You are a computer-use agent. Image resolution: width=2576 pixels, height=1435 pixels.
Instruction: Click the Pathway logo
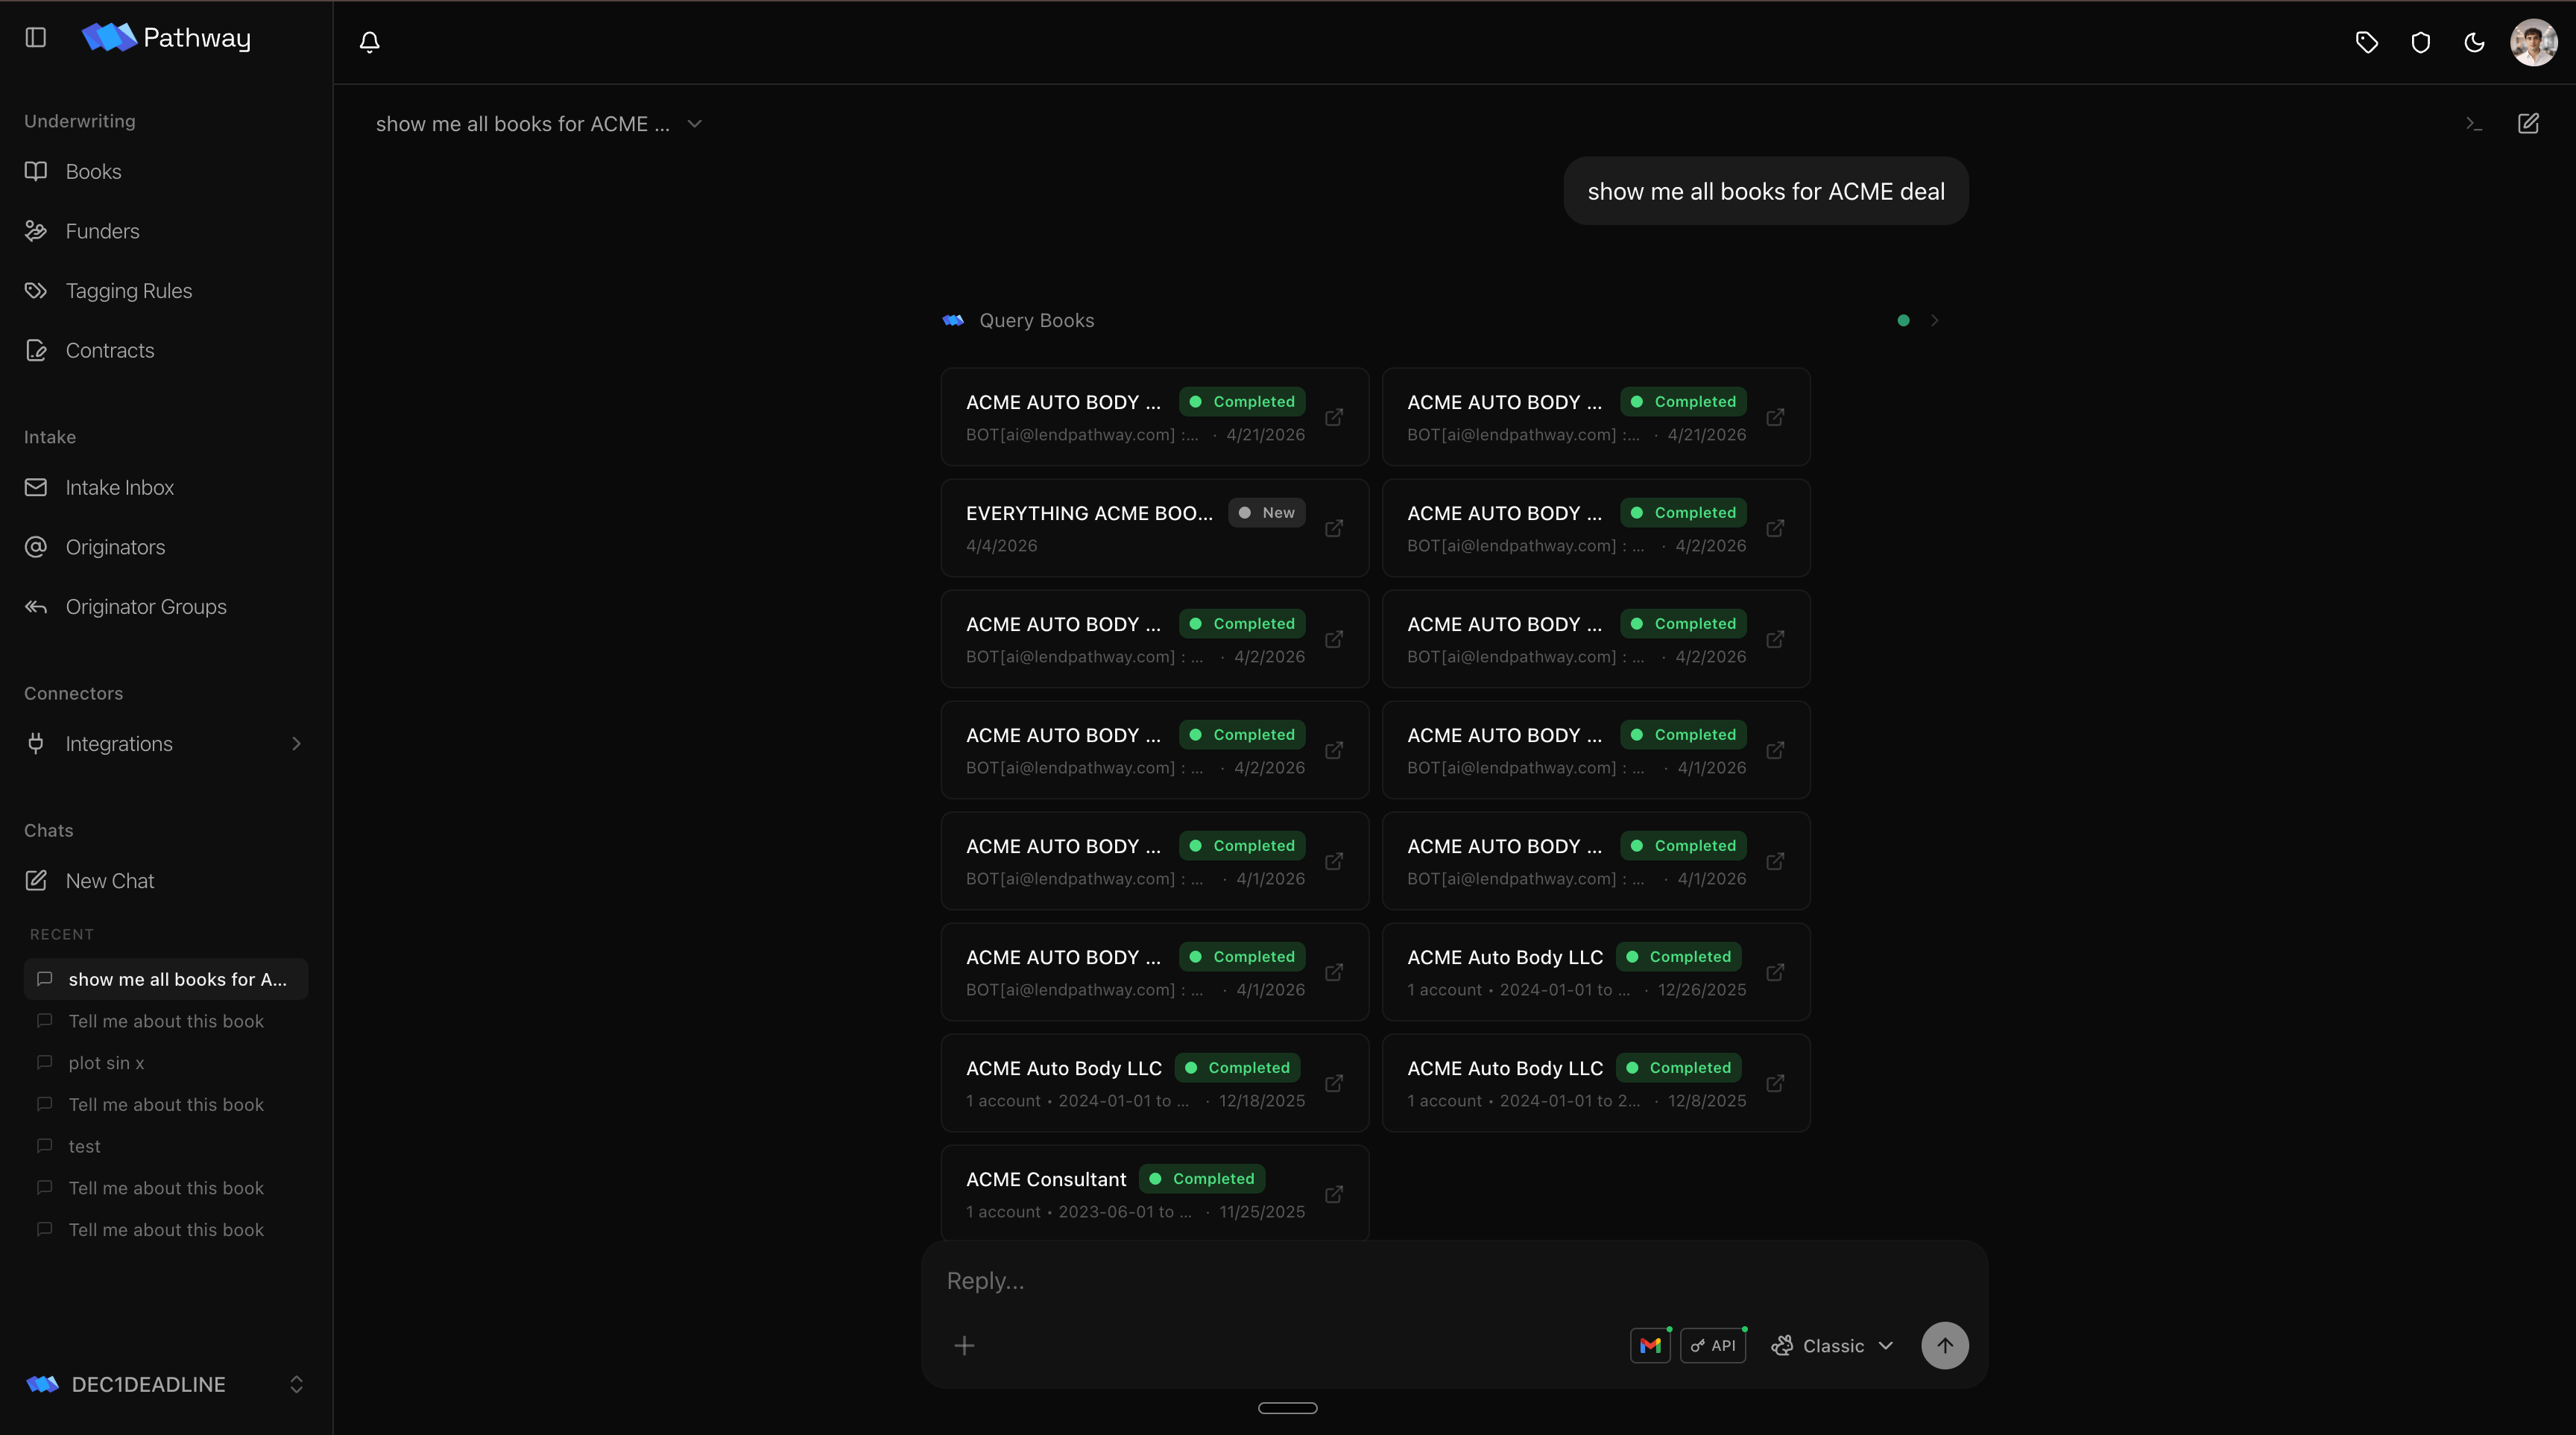point(166,38)
